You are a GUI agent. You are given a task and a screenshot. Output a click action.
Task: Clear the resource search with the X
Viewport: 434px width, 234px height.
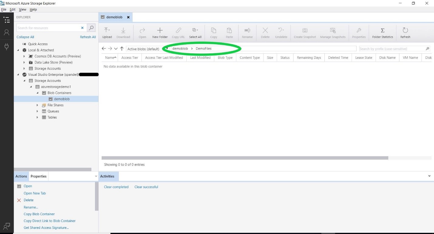coord(82,28)
